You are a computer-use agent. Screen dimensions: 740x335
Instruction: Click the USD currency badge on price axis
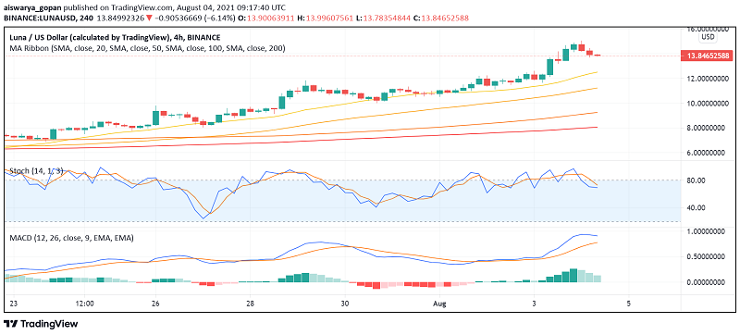tap(708, 37)
